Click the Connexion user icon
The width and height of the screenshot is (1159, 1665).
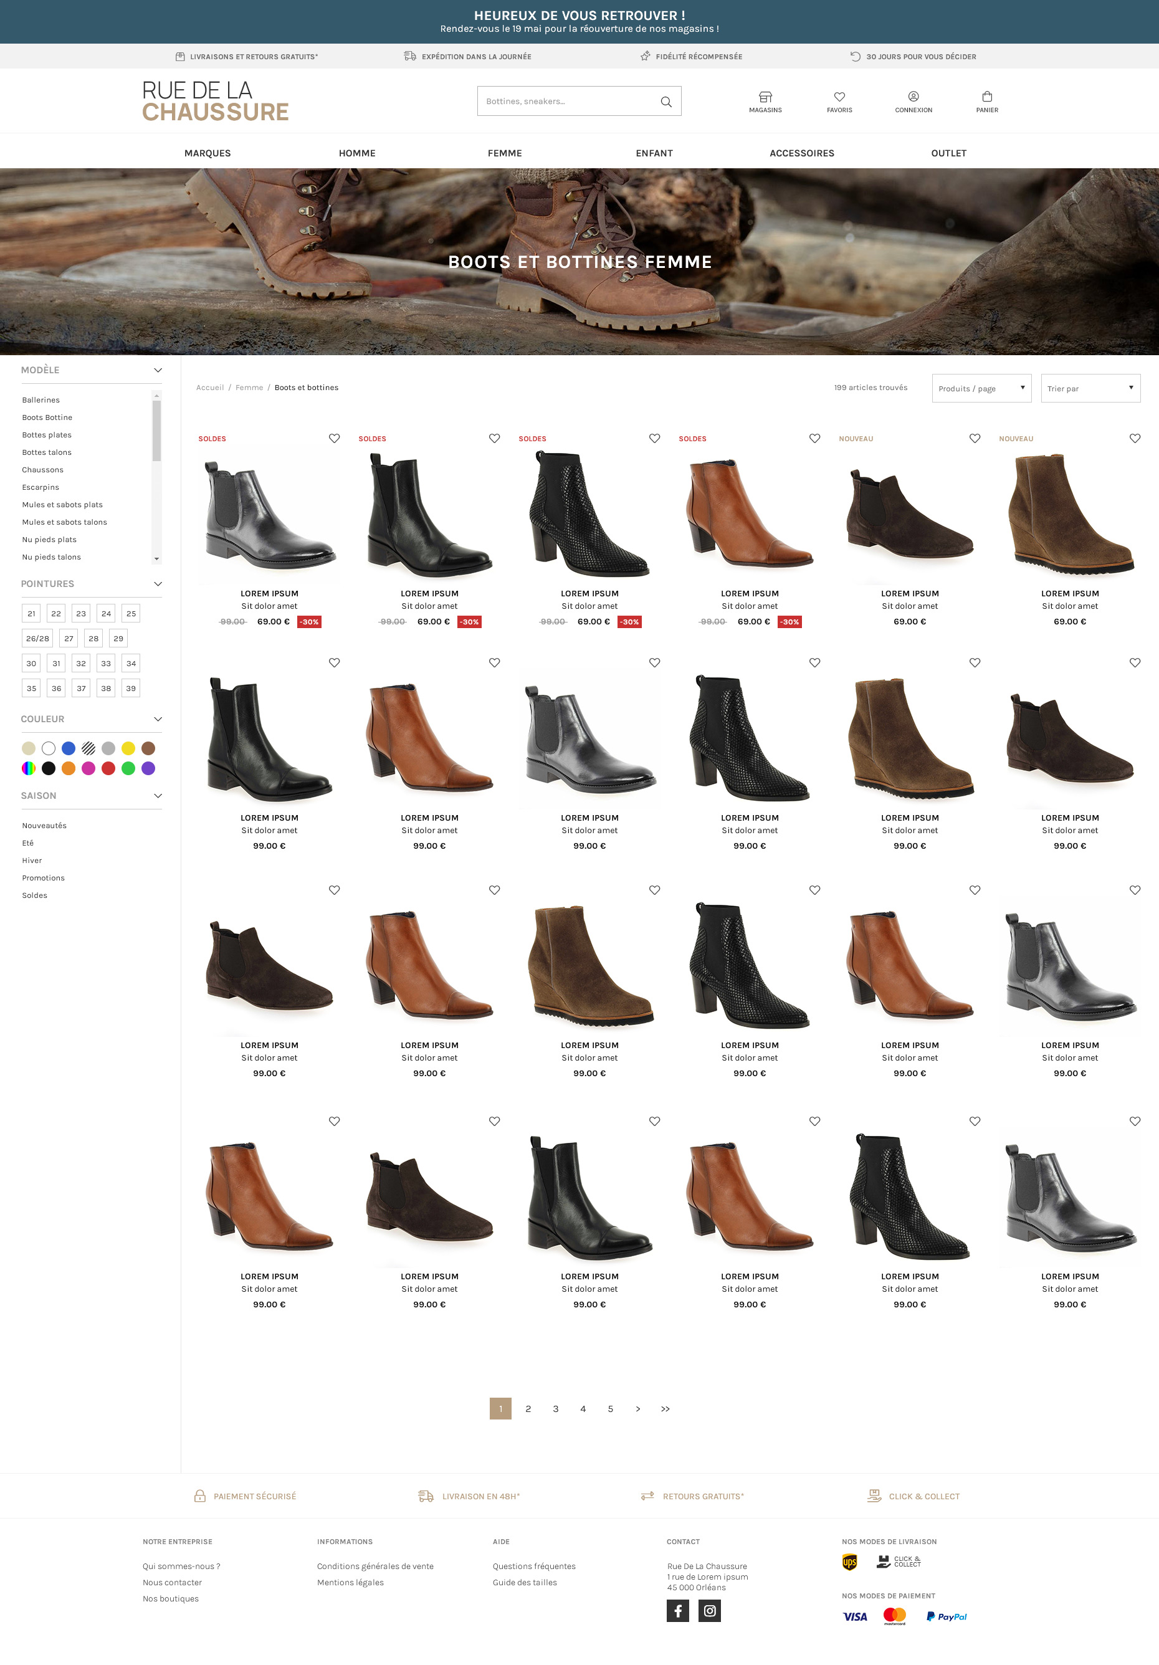[x=913, y=97]
